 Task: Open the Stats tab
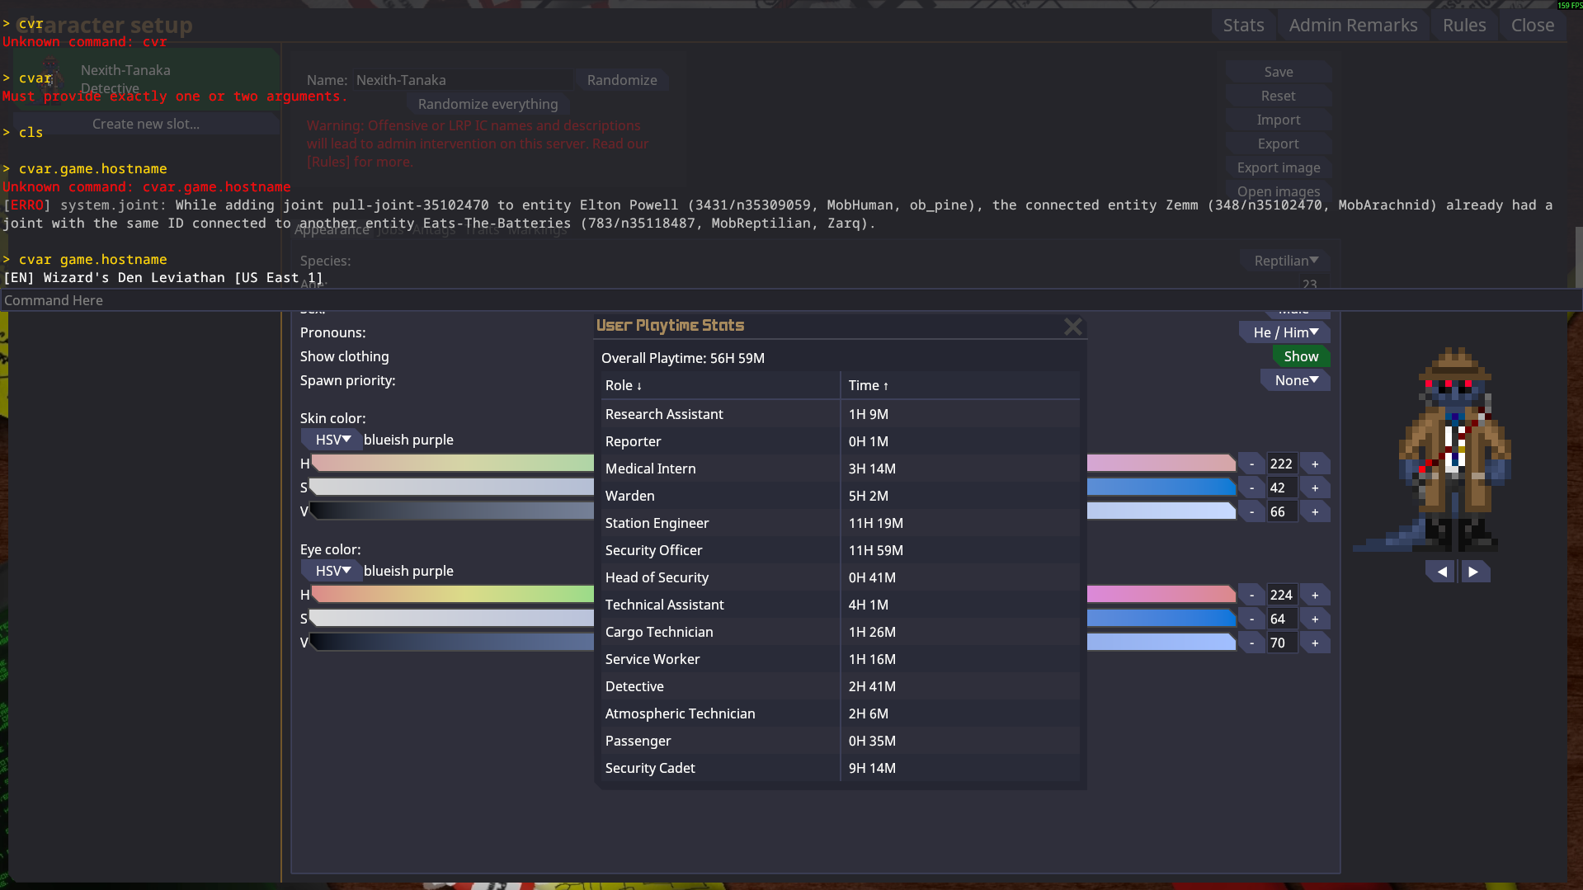pyautogui.click(x=1243, y=26)
